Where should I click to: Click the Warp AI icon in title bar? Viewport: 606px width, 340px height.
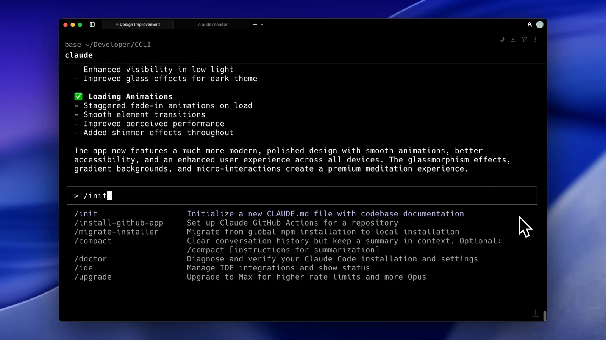(529, 25)
